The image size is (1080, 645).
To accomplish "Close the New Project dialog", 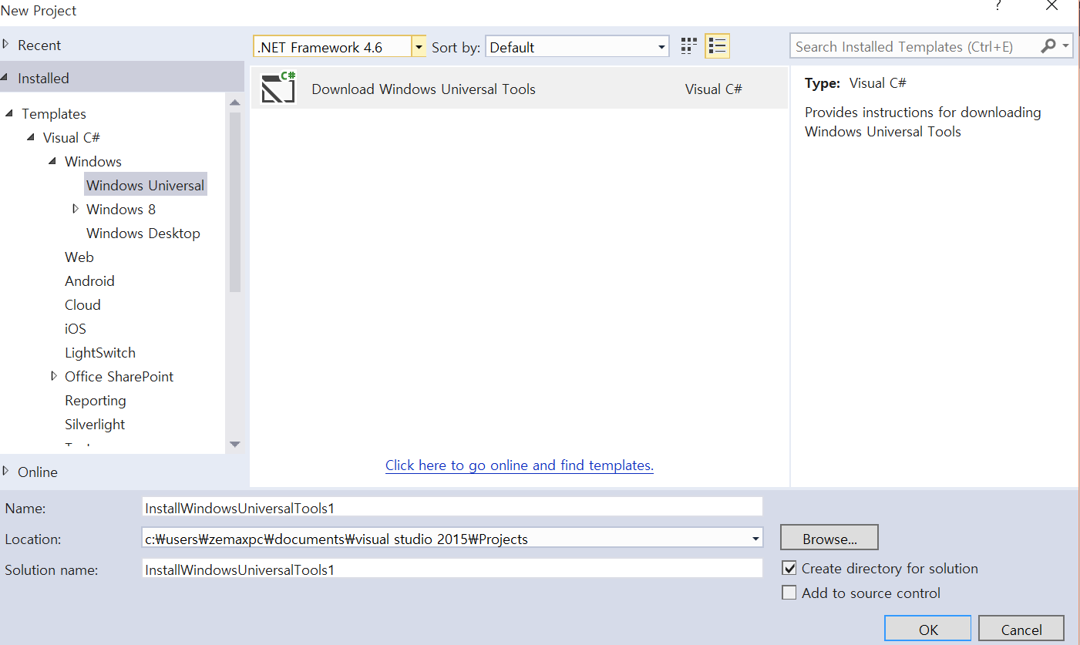I will point(1051,5).
